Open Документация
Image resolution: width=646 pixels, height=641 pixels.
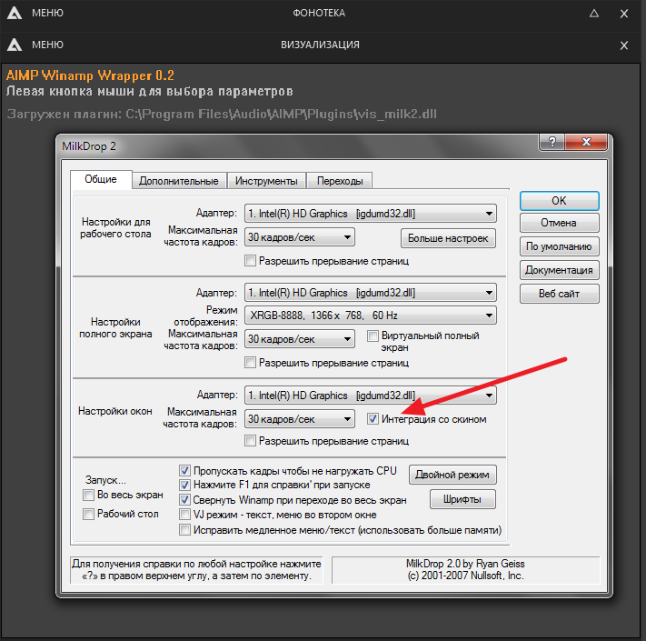click(559, 270)
